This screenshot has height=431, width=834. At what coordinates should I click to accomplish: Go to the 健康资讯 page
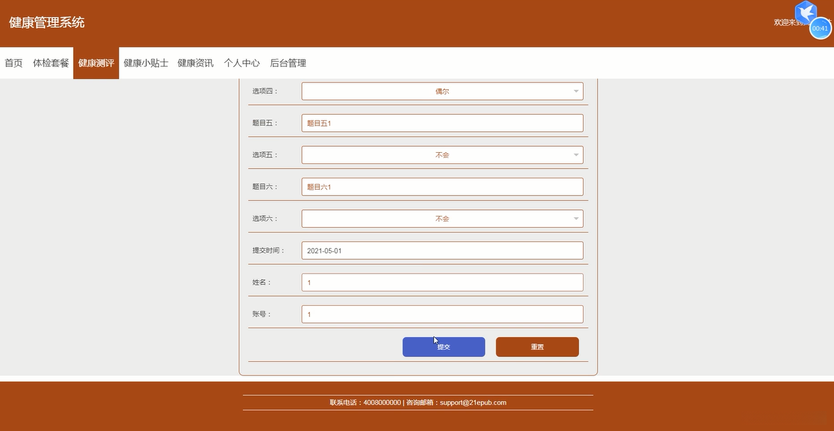pos(194,62)
